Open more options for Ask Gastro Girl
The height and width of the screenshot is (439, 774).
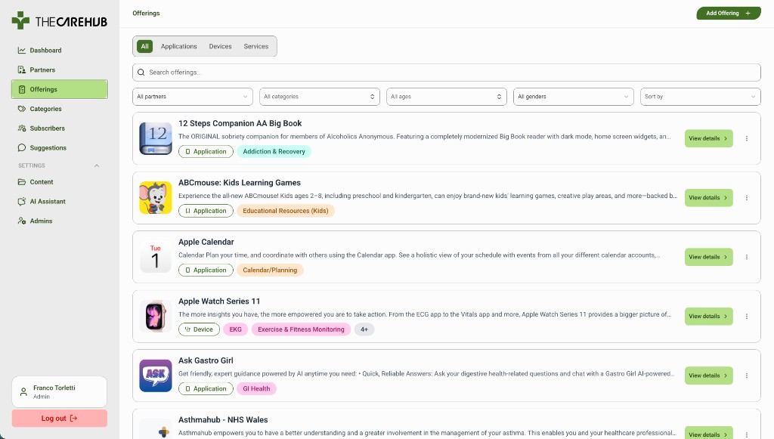pos(746,376)
